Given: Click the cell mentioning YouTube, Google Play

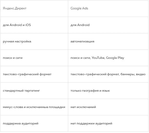Looking at the screenshot, I should [x=108, y=58].
